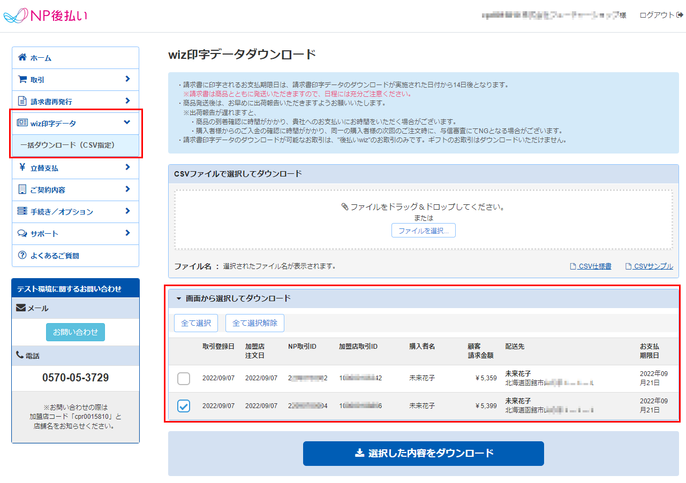Viewport: 686px width, 483px height.
Task: Expand the ご契約内容 menu chevron
Action: tap(127, 189)
